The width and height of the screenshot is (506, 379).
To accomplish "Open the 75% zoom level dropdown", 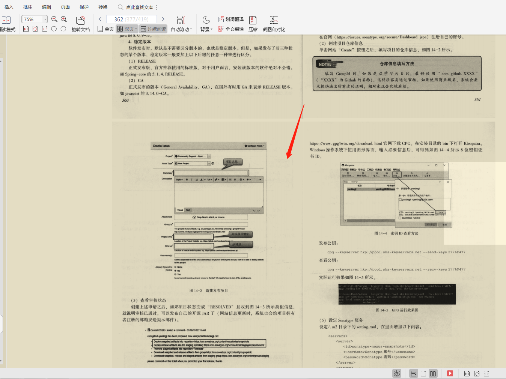I will coord(45,19).
